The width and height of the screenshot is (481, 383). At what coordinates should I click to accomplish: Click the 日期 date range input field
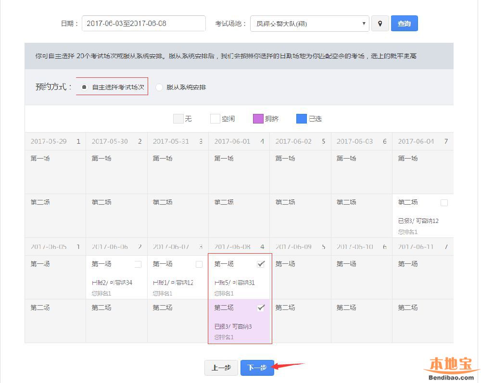pos(144,24)
